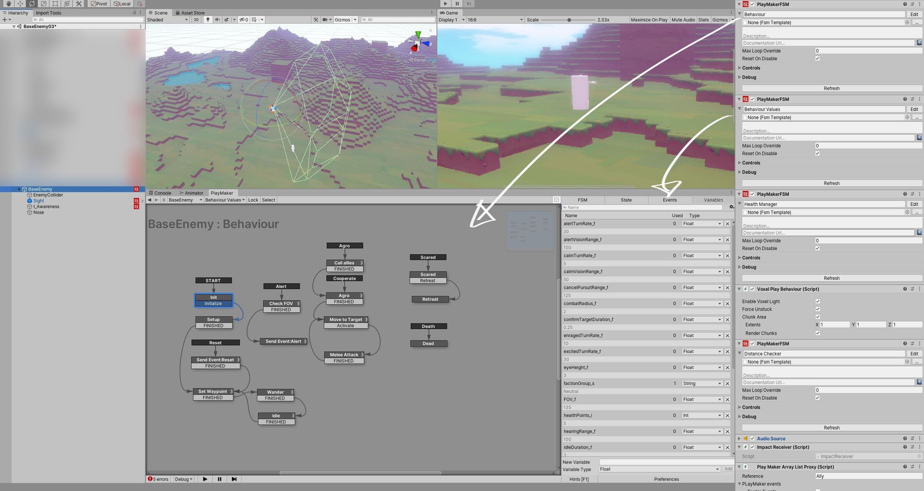Toggle scene lighting in the Scene view toolbar
Viewport: 924px width, 491px height.
pos(207,20)
